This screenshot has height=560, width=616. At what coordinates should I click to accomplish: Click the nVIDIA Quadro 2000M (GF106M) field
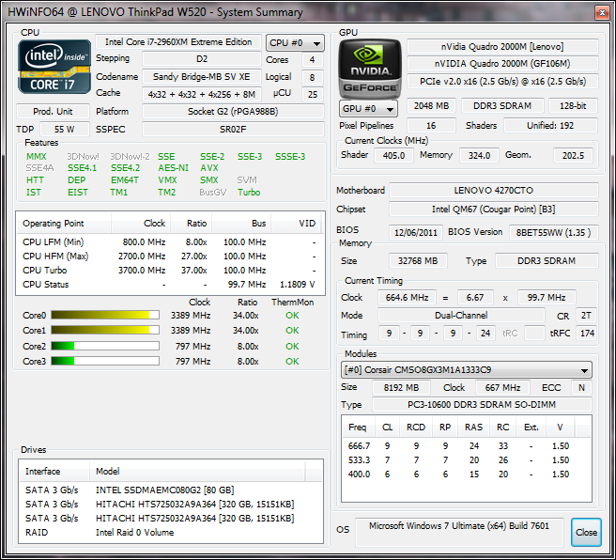(502, 64)
